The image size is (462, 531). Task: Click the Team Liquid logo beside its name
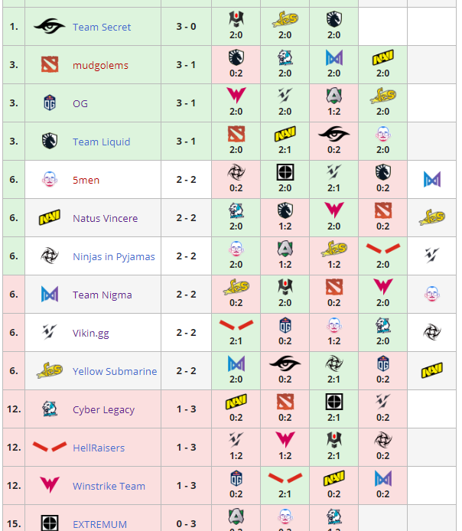click(x=50, y=142)
